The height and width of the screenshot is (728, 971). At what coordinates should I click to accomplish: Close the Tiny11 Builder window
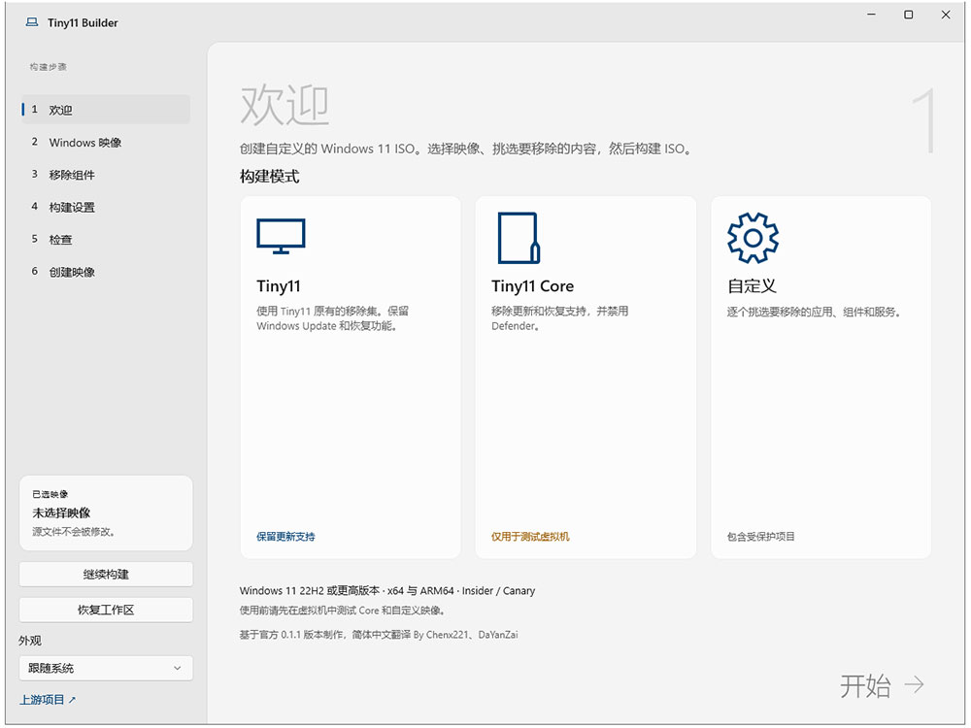click(946, 15)
